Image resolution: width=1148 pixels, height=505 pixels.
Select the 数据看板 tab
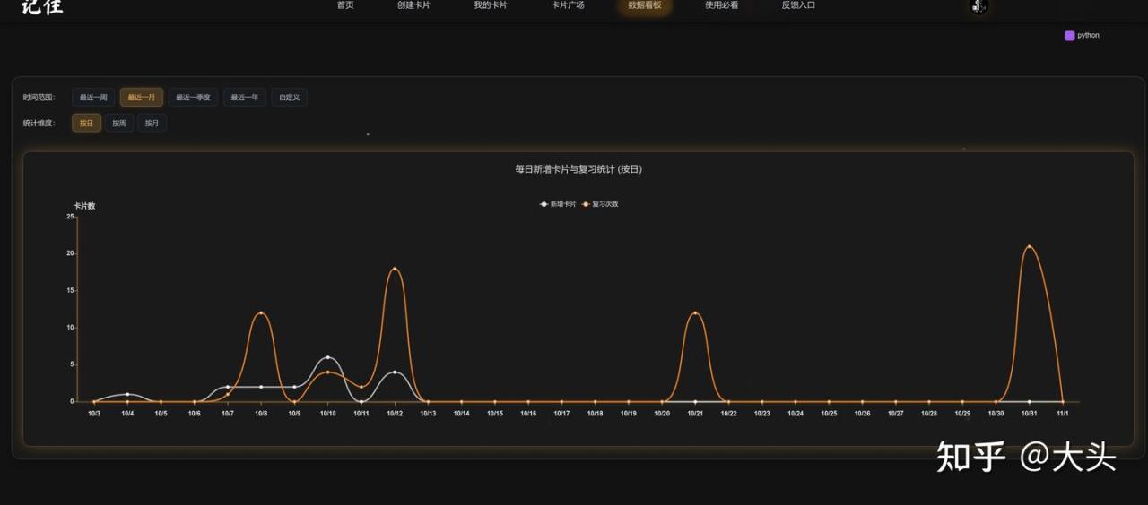point(645,5)
